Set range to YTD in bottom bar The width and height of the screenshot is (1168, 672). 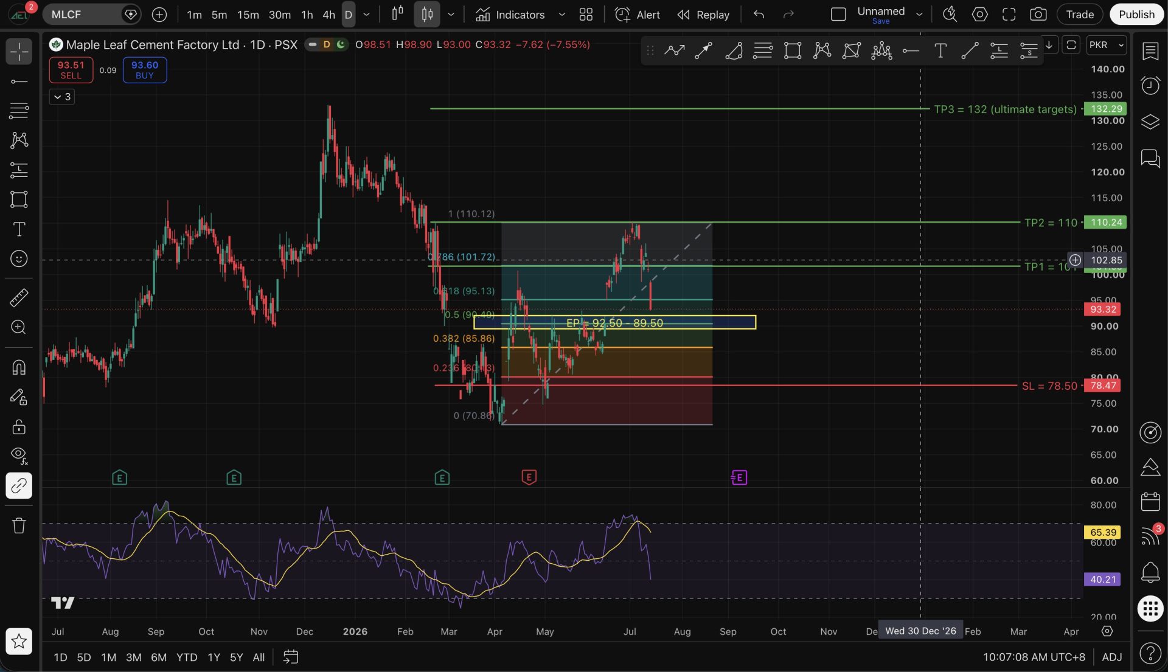click(186, 657)
